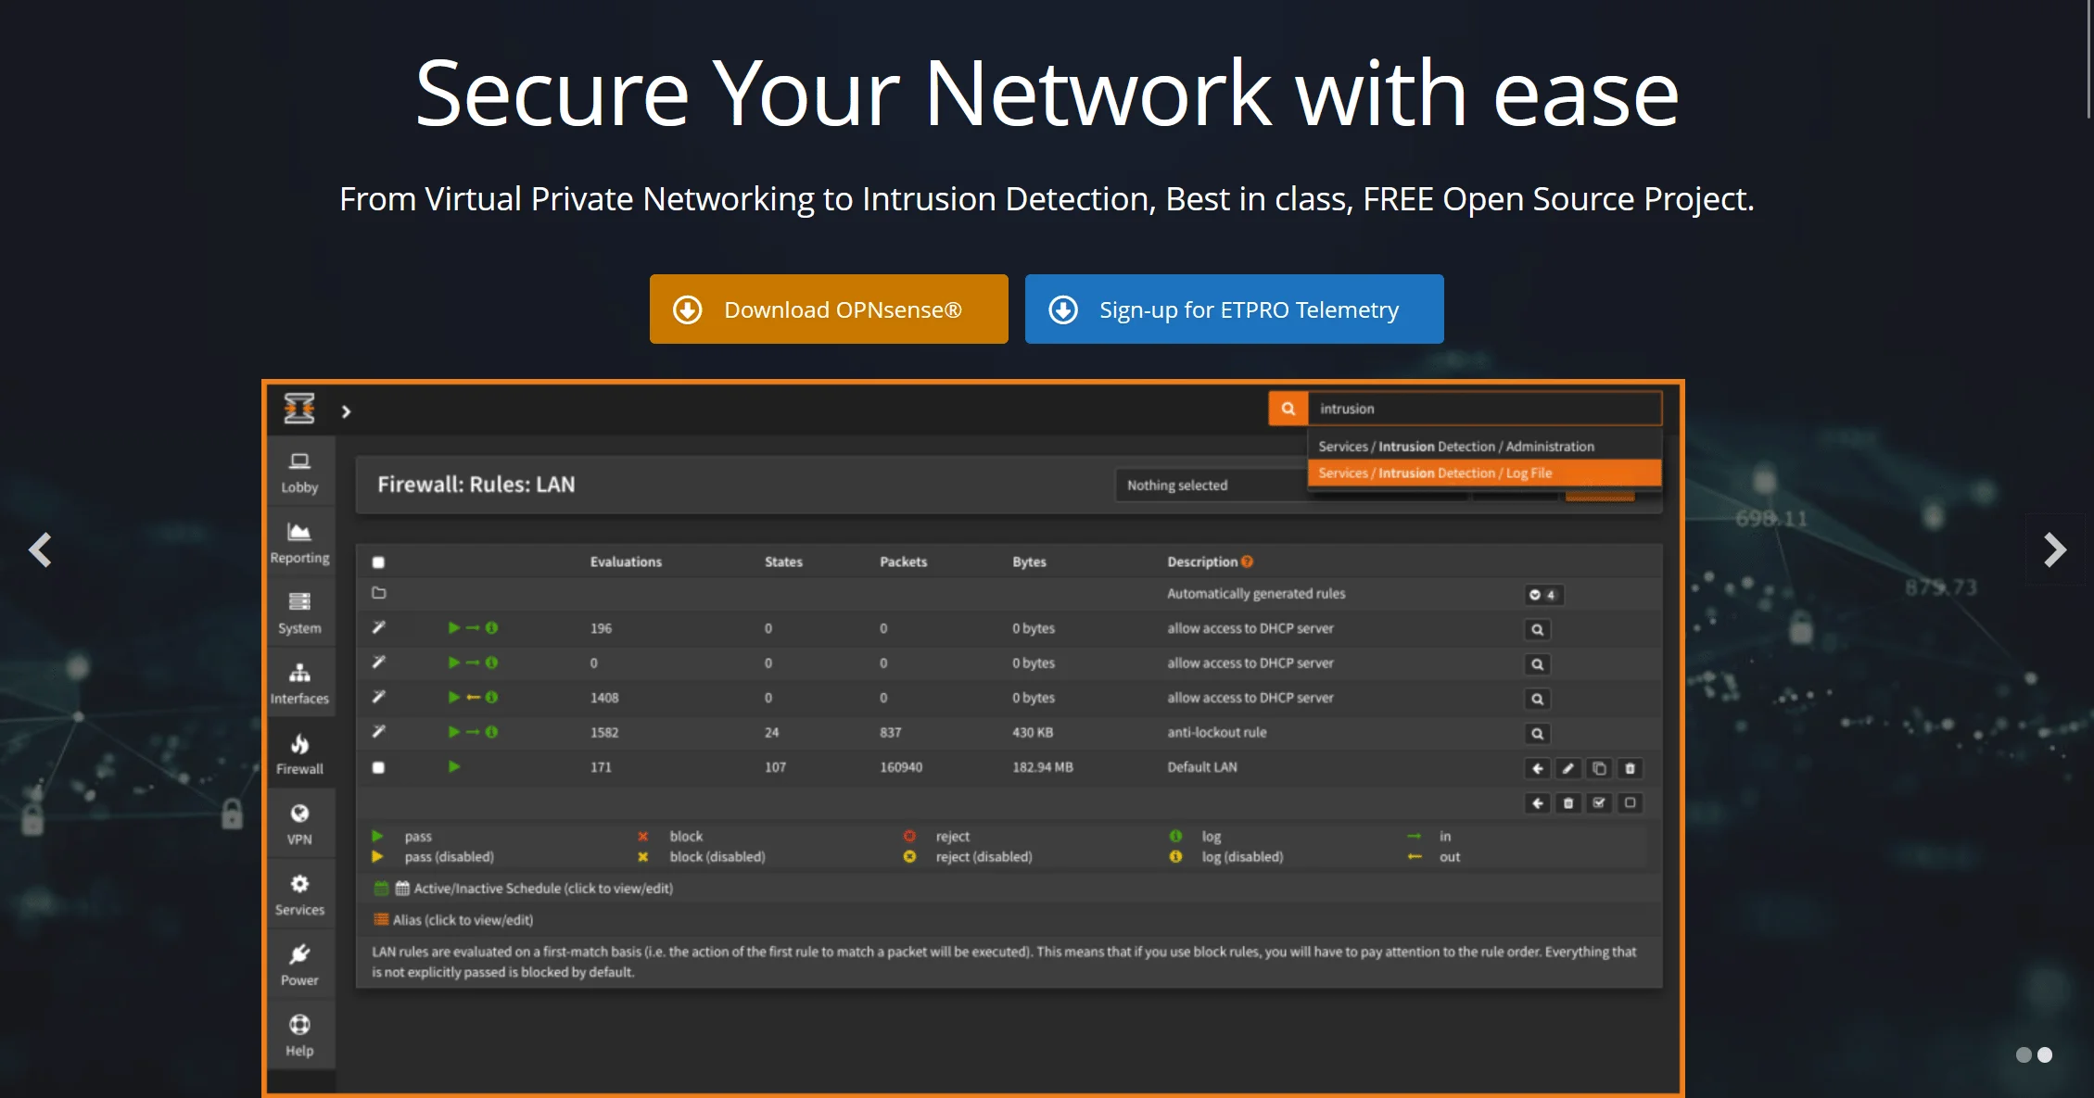This screenshot has width=2094, height=1098.
Task: Click move arrow for Default LAN rule
Action: pos(1537,768)
